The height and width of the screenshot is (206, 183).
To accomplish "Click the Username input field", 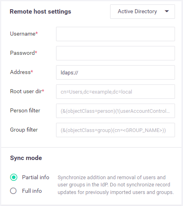I will click(115, 34).
